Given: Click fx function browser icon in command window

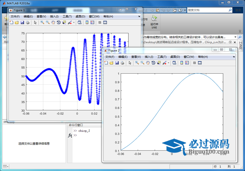Looking at the screenshot, I should click(x=70, y=135).
